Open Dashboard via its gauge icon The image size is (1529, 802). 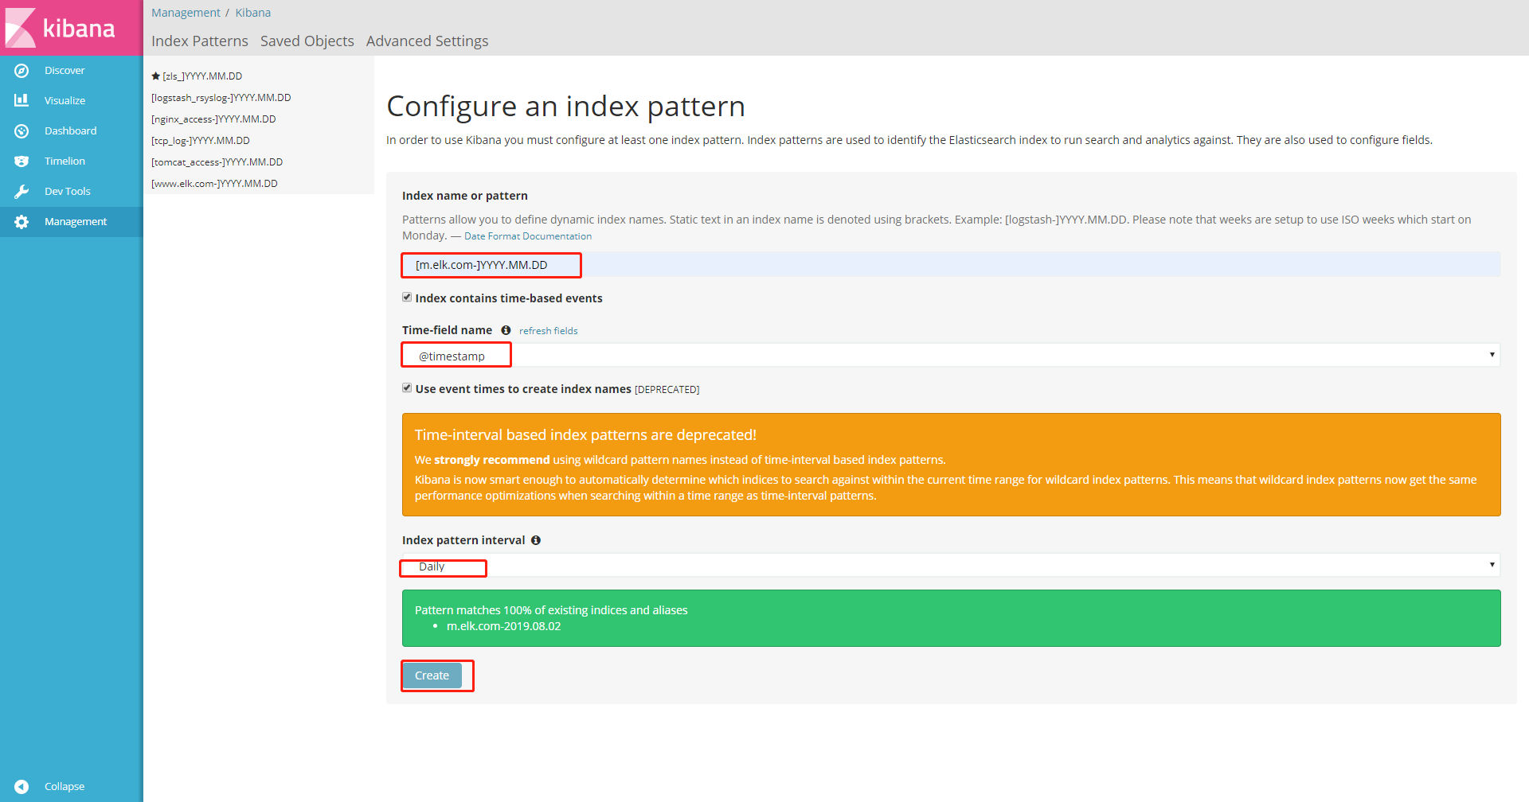tap(22, 131)
